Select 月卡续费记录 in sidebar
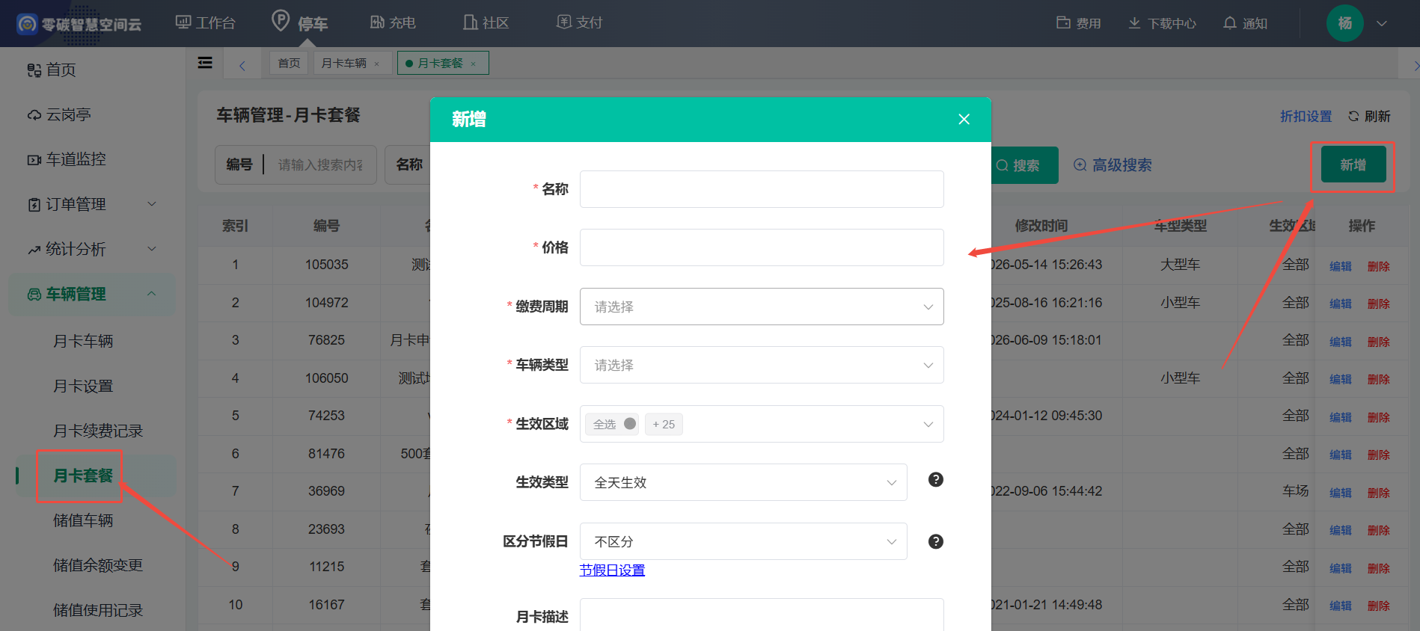The image size is (1420, 631). pyautogui.click(x=98, y=431)
